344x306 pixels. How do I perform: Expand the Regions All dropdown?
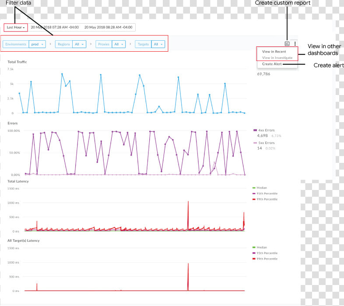pyautogui.click(x=79, y=44)
